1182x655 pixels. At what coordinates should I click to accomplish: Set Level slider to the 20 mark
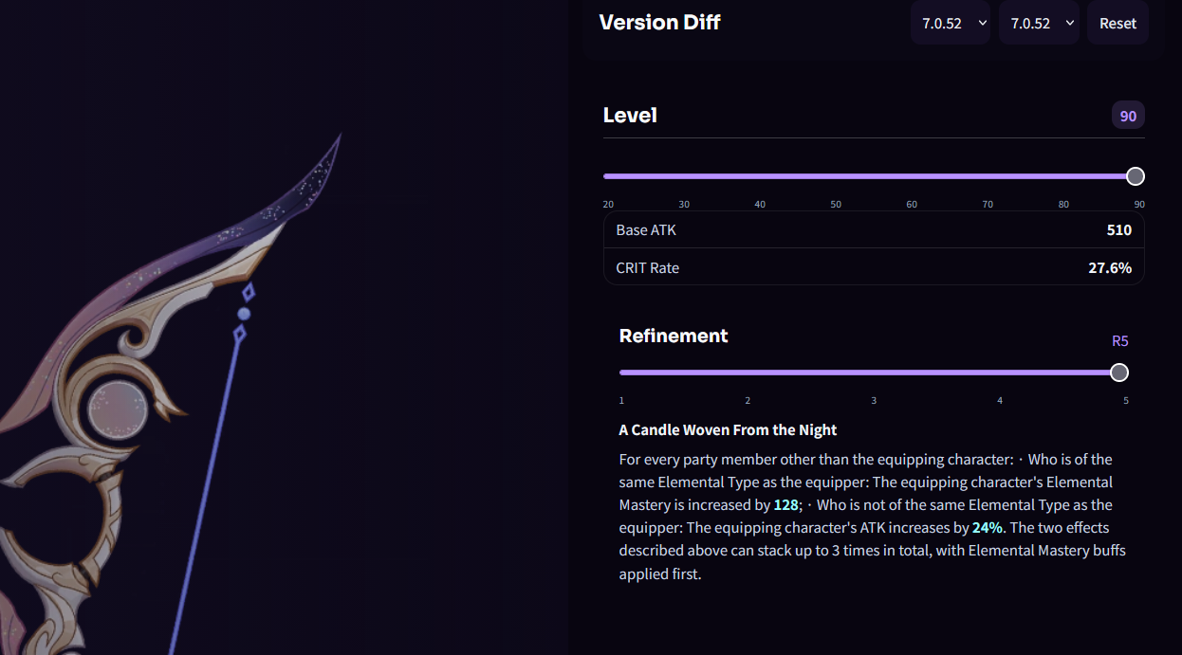(608, 176)
